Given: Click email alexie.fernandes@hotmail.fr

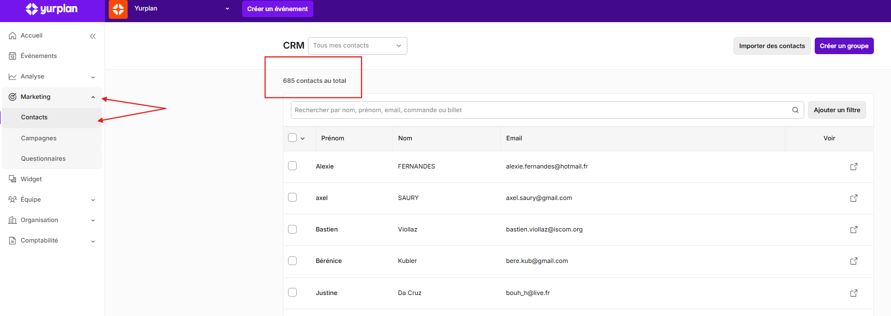Looking at the screenshot, I should pyautogui.click(x=547, y=166).
